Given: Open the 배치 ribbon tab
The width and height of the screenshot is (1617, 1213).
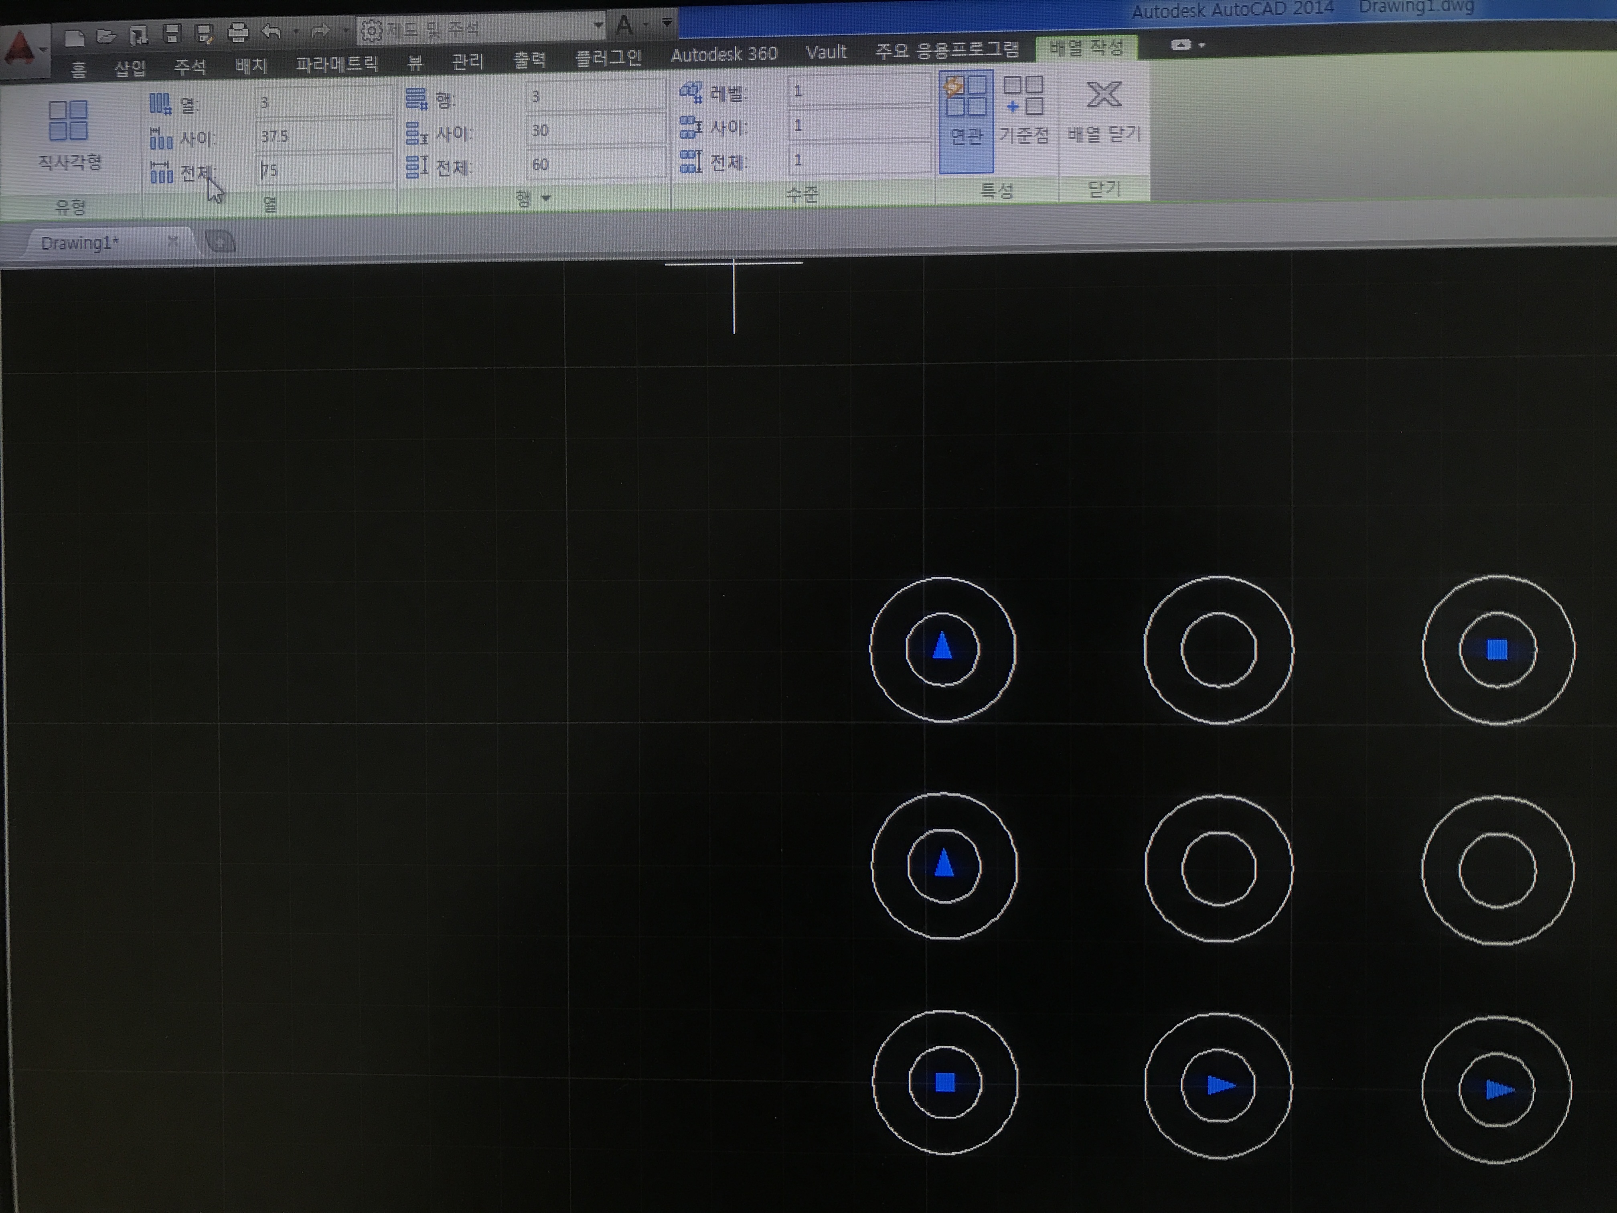Looking at the screenshot, I should tap(251, 66).
